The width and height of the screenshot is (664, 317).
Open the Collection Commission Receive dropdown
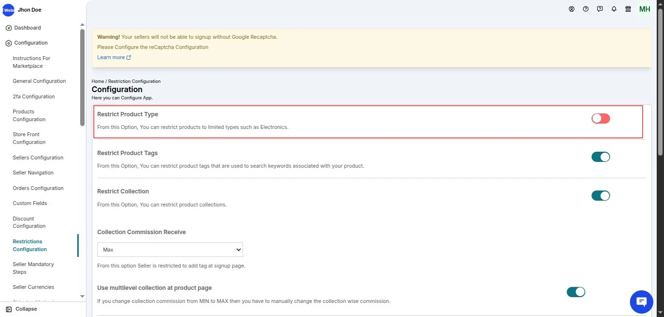coord(170,250)
